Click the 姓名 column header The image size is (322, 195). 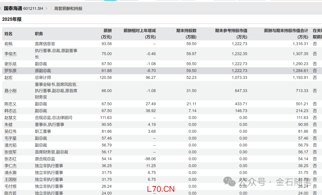[8, 34]
